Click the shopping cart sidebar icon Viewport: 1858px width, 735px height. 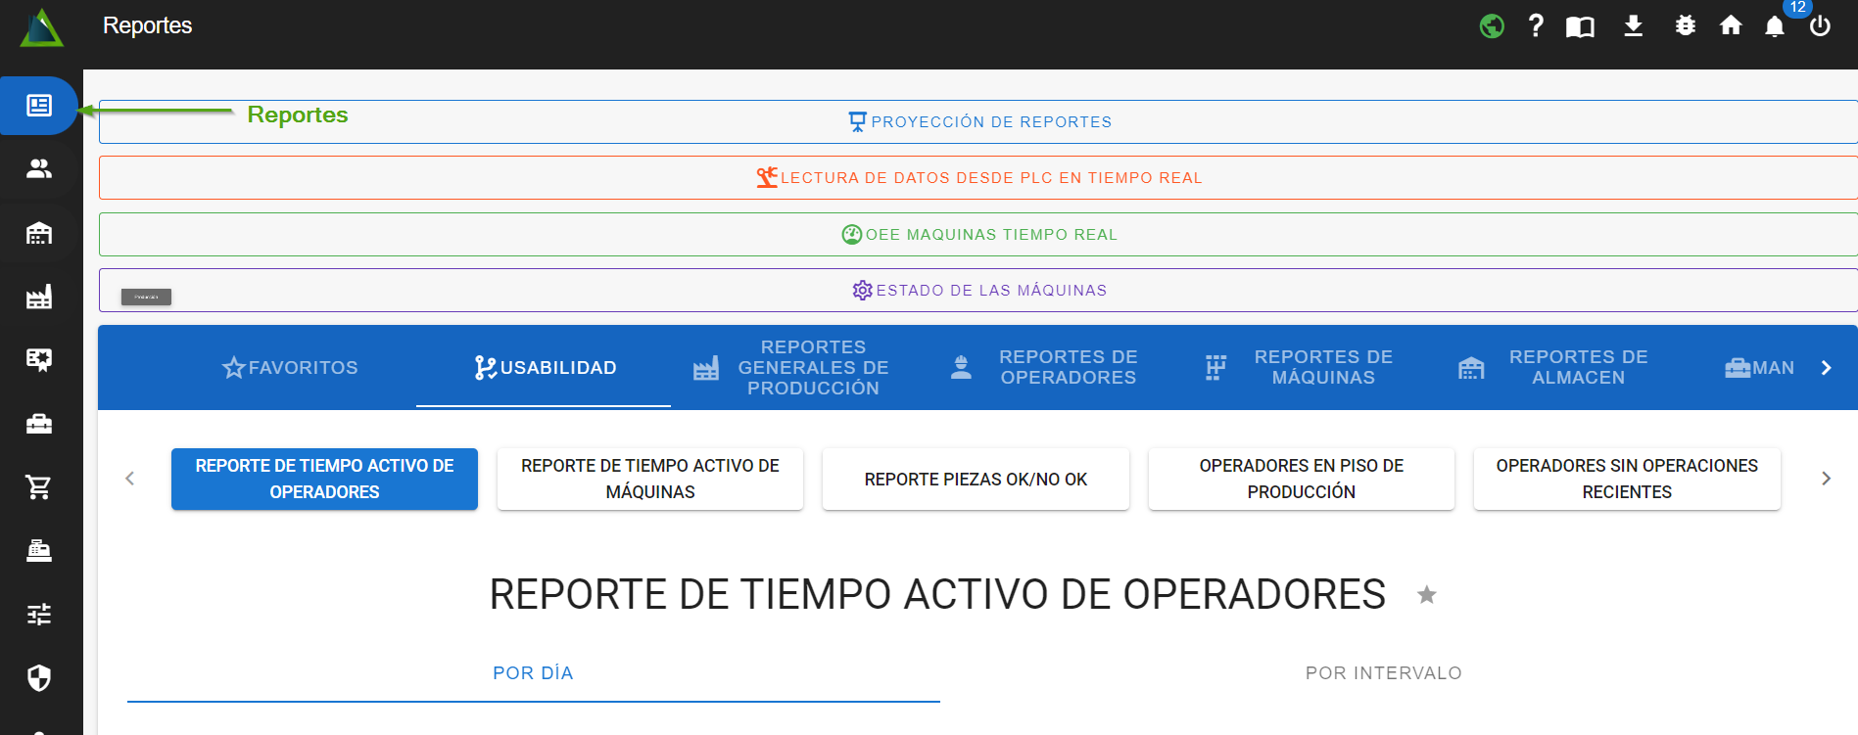pyautogui.click(x=39, y=486)
